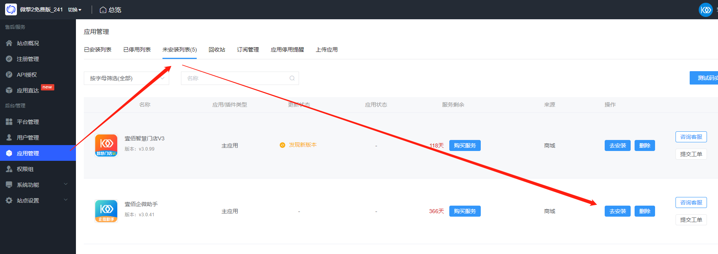Open the 按字母筛选(全部) dropdown
The image size is (718, 254).
[x=126, y=78]
